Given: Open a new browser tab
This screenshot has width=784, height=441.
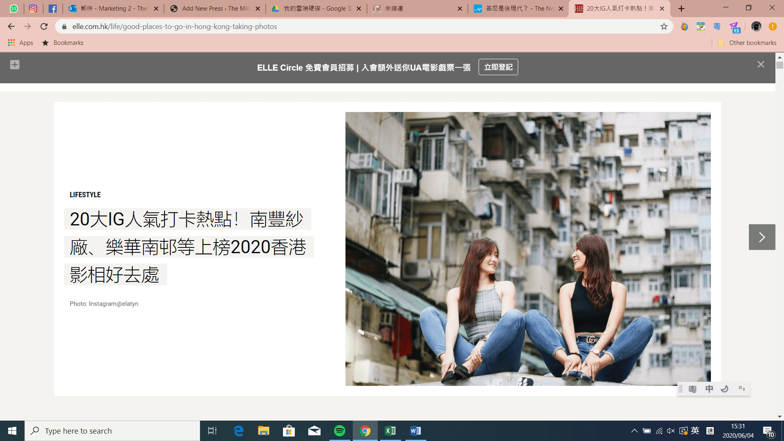Looking at the screenshot, I should [x=681, y=9].
